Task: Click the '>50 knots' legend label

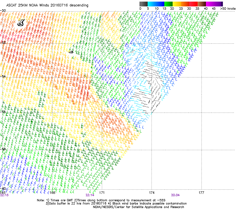Action: point(228,9)
